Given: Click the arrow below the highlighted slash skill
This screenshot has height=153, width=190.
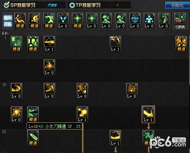Looking at the screenshot, I should [x=148, y=126].
